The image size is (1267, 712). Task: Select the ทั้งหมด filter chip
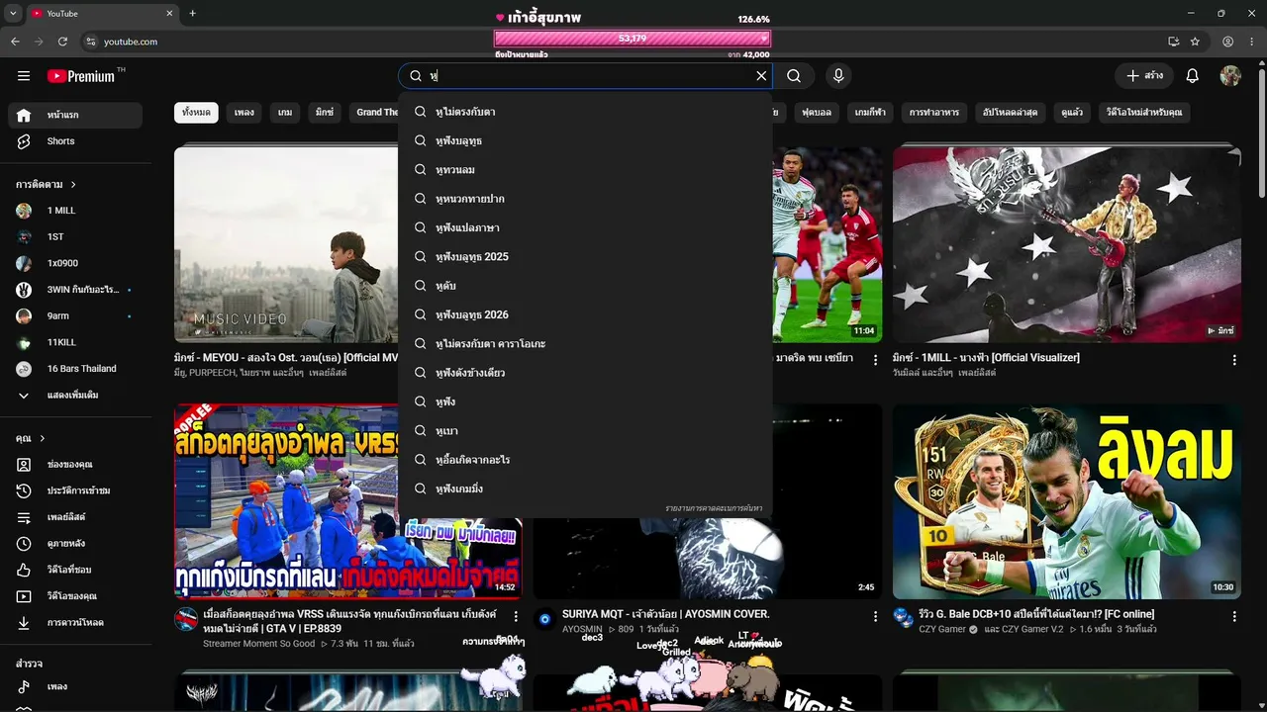tap(196, 113)
